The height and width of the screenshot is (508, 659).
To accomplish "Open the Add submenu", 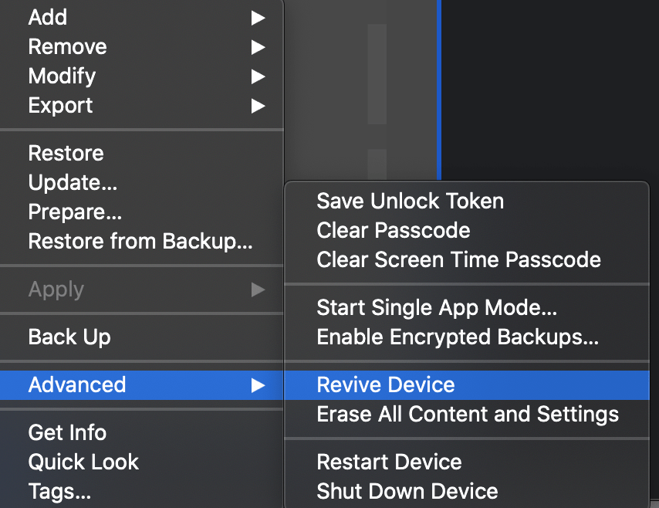I will [x=48, y=17].
